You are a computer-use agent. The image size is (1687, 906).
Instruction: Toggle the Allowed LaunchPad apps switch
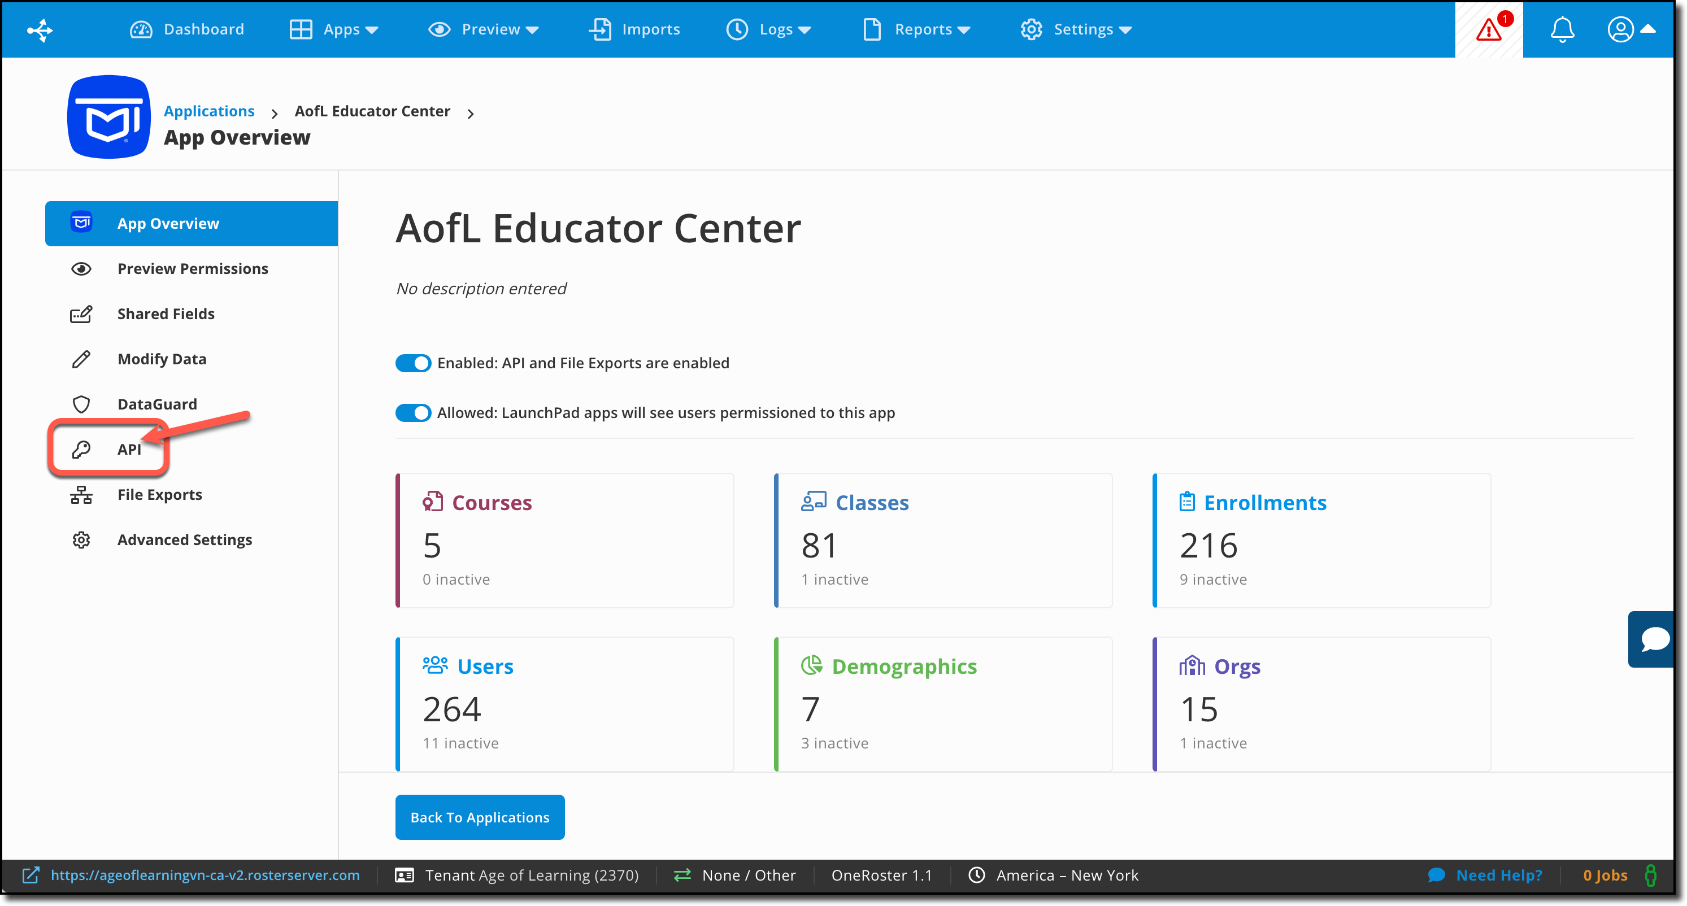point(413,413)
